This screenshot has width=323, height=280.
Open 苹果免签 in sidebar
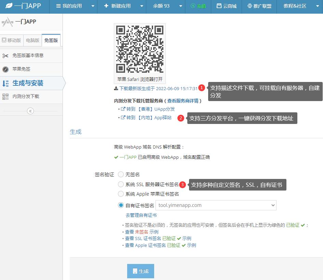[x=31, y=69]
